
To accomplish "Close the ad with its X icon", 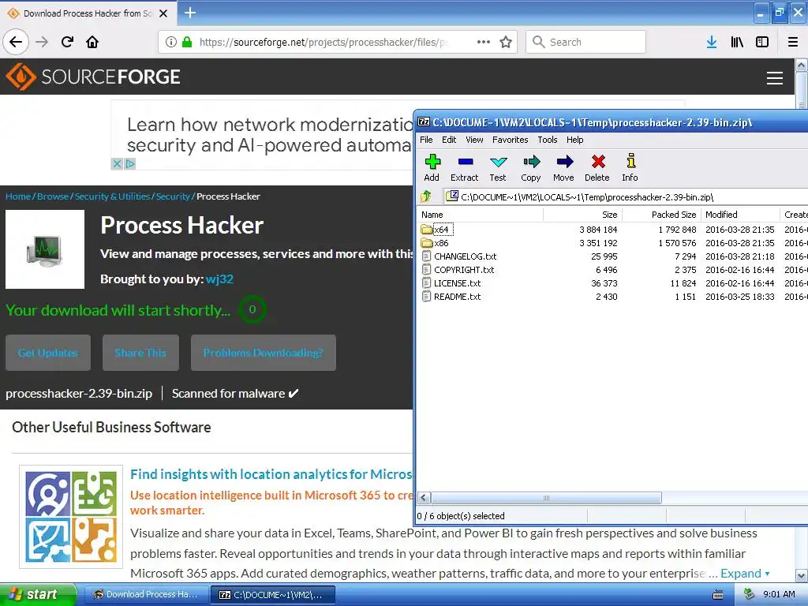I will [x=117, y=164].
